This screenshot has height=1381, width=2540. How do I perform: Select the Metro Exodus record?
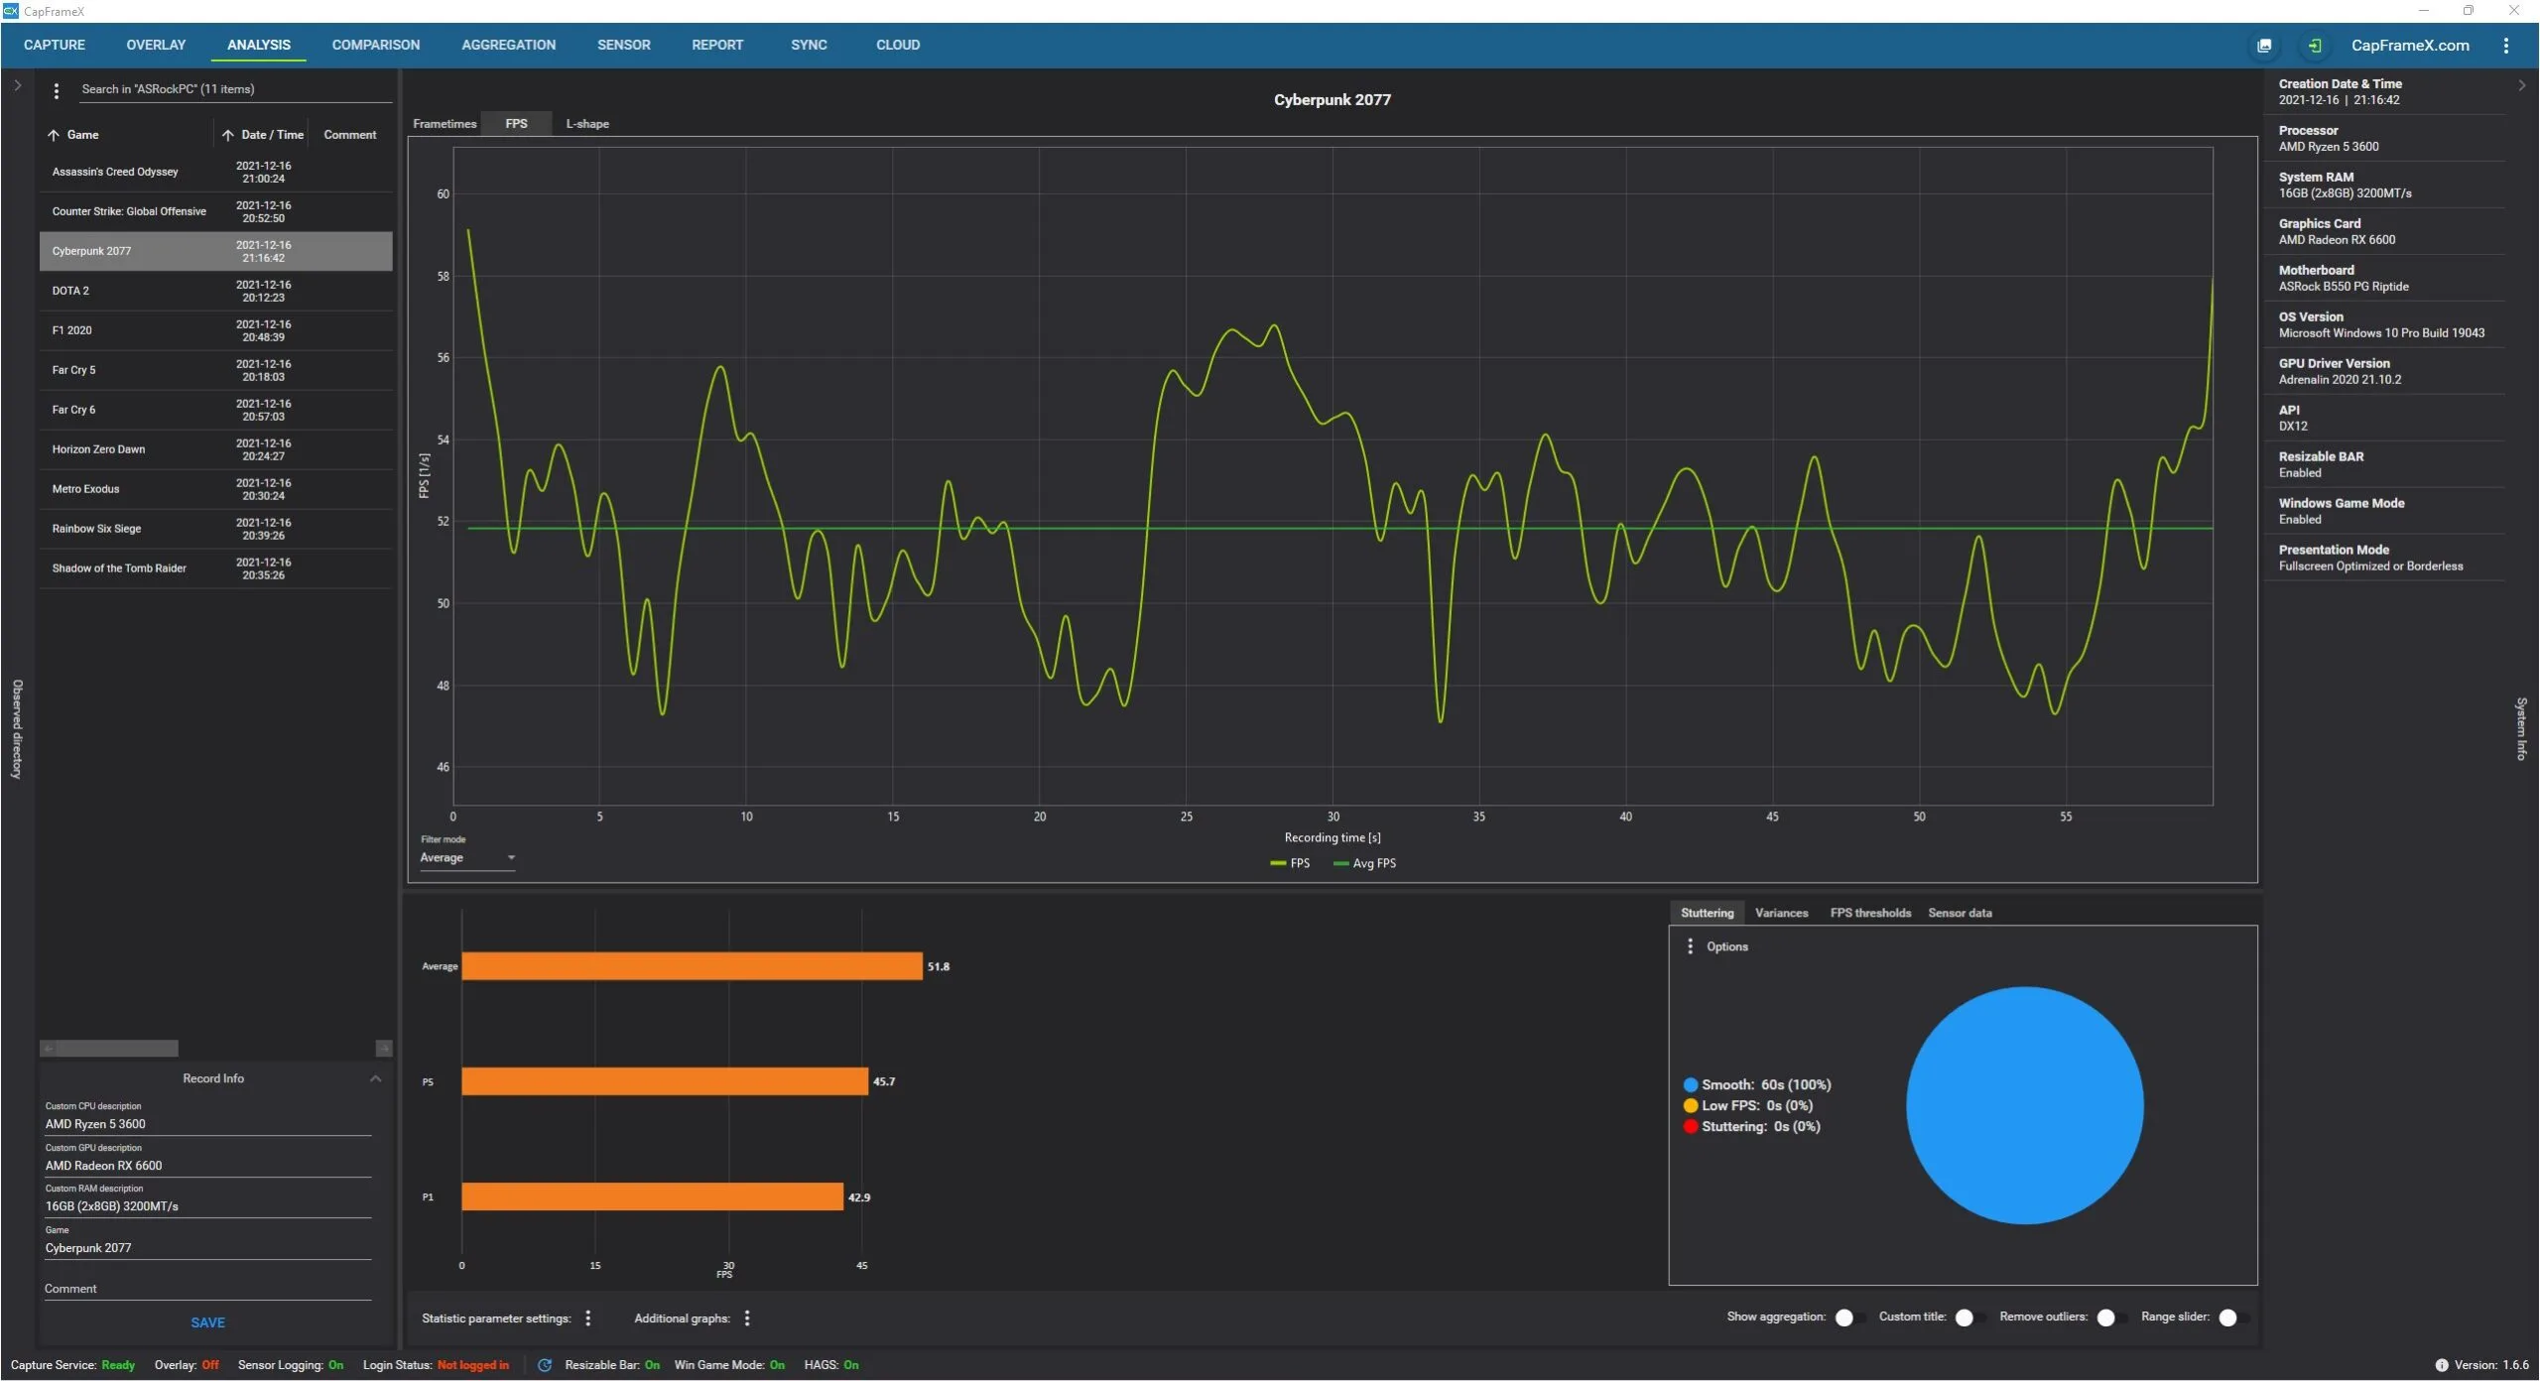215,490
